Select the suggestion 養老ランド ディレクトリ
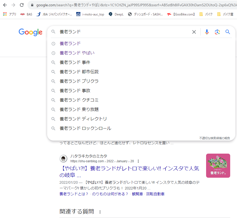237x218 pixels. point(141,119)
